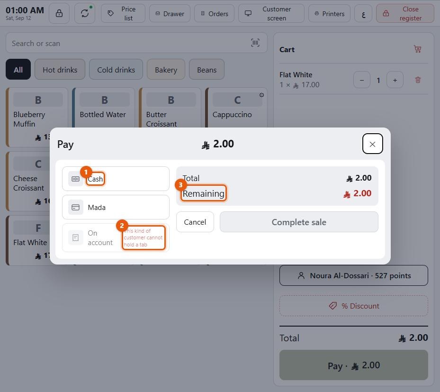The image size is (440, 392).
Task: Choose On account payment
Action: coord(116,238)
